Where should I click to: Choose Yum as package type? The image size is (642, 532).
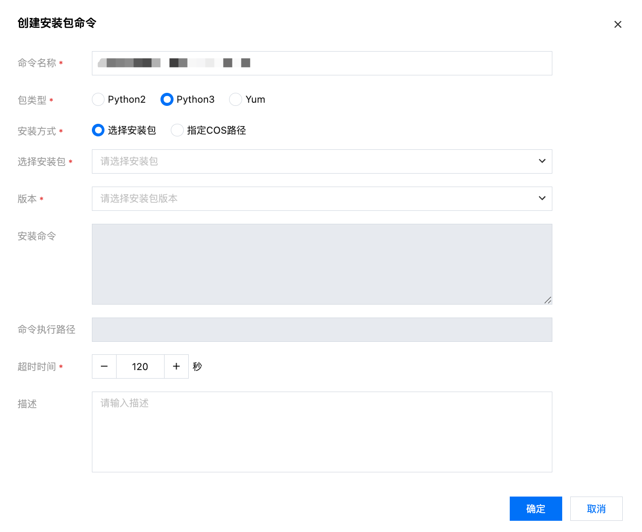(x=236, y=100)
